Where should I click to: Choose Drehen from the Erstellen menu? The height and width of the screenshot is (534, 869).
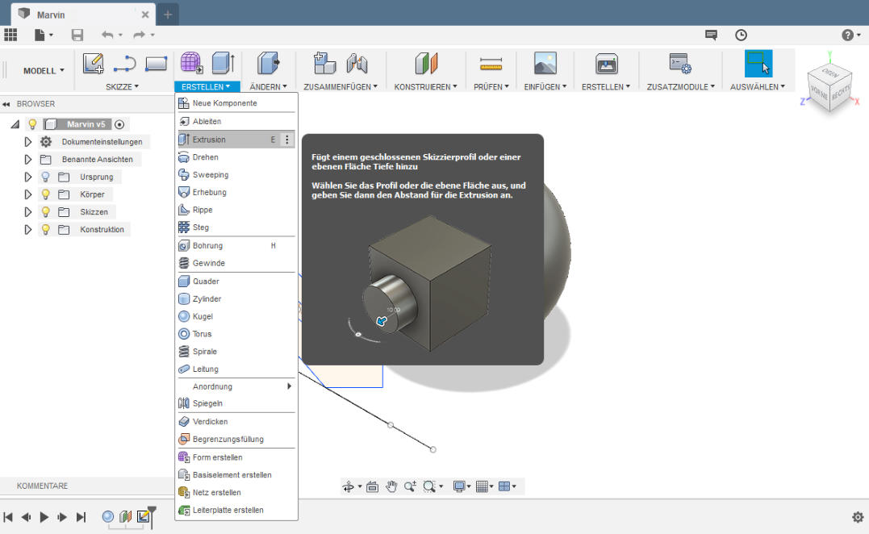click(x=236, y=157)
